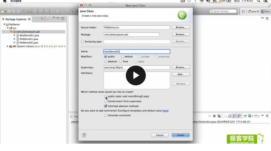Click Display Selected Console icon

pos(250,116)
